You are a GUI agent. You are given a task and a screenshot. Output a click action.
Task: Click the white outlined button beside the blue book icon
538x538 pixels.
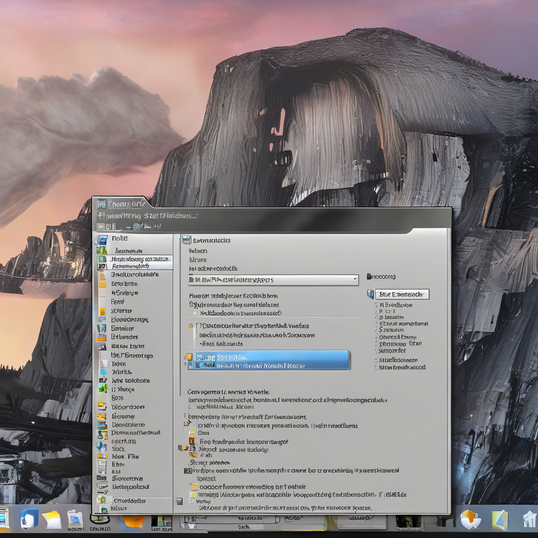click(x=402, y=294)
